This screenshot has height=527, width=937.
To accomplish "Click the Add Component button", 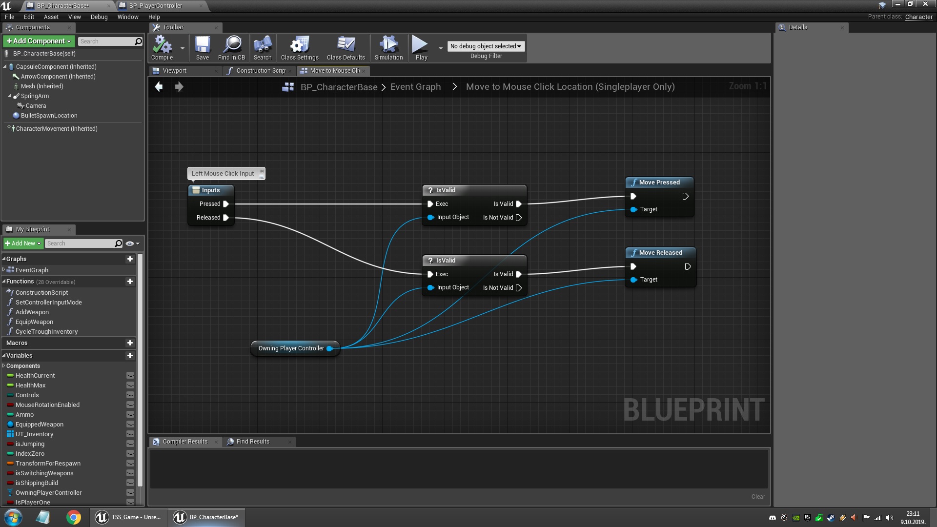I will pos(39,41).
